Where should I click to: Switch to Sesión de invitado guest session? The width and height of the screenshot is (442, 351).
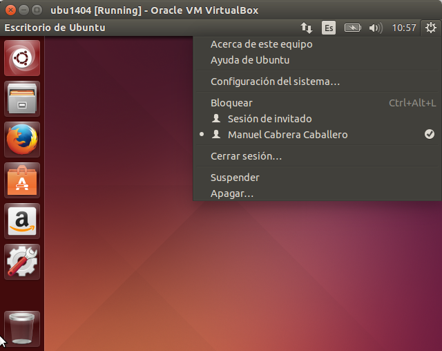pos(317,119)
